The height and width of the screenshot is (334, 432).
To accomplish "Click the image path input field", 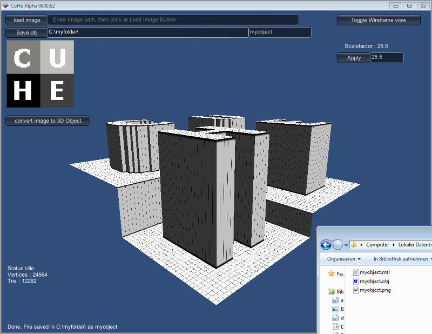I will tap(173, 20).
